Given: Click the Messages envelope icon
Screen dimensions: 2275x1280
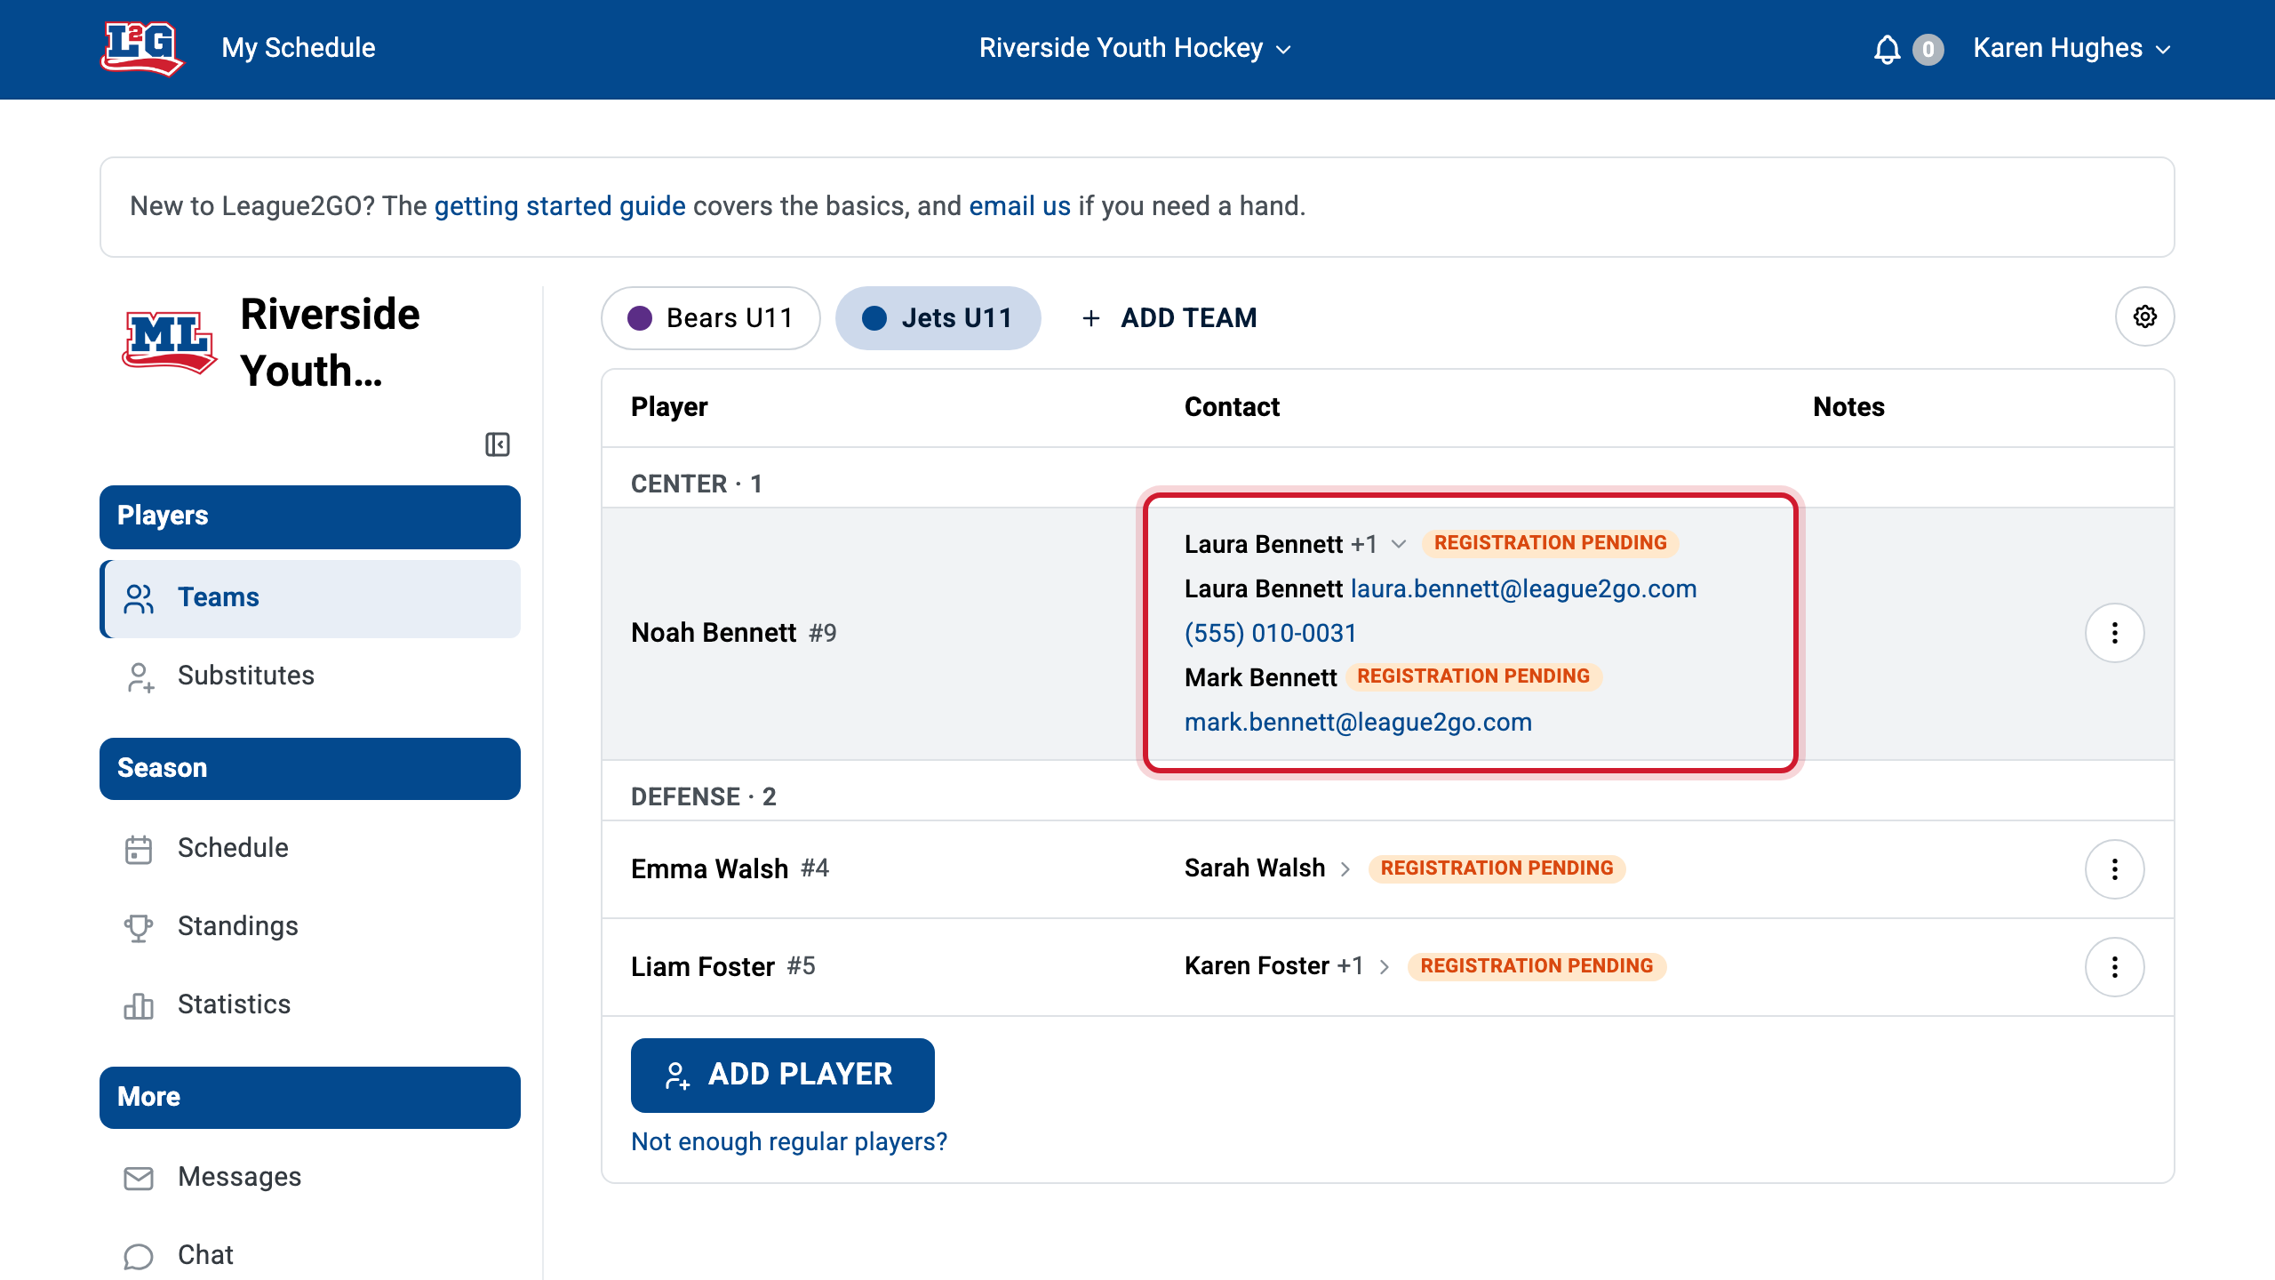Looking at the screenshot, I should pyautogui.click(x=139, y=1178).
